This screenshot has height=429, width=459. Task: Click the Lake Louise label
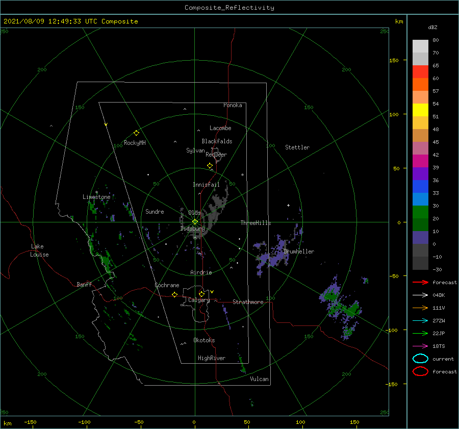coord(39,250)
